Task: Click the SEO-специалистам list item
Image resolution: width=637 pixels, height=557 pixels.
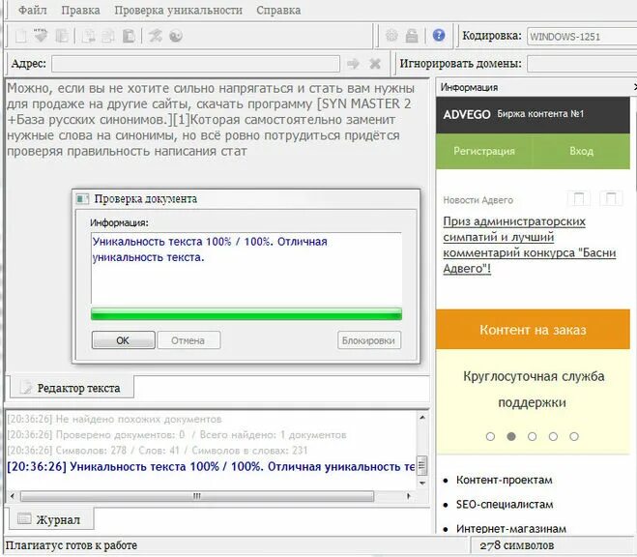Action: click(505, 504)
